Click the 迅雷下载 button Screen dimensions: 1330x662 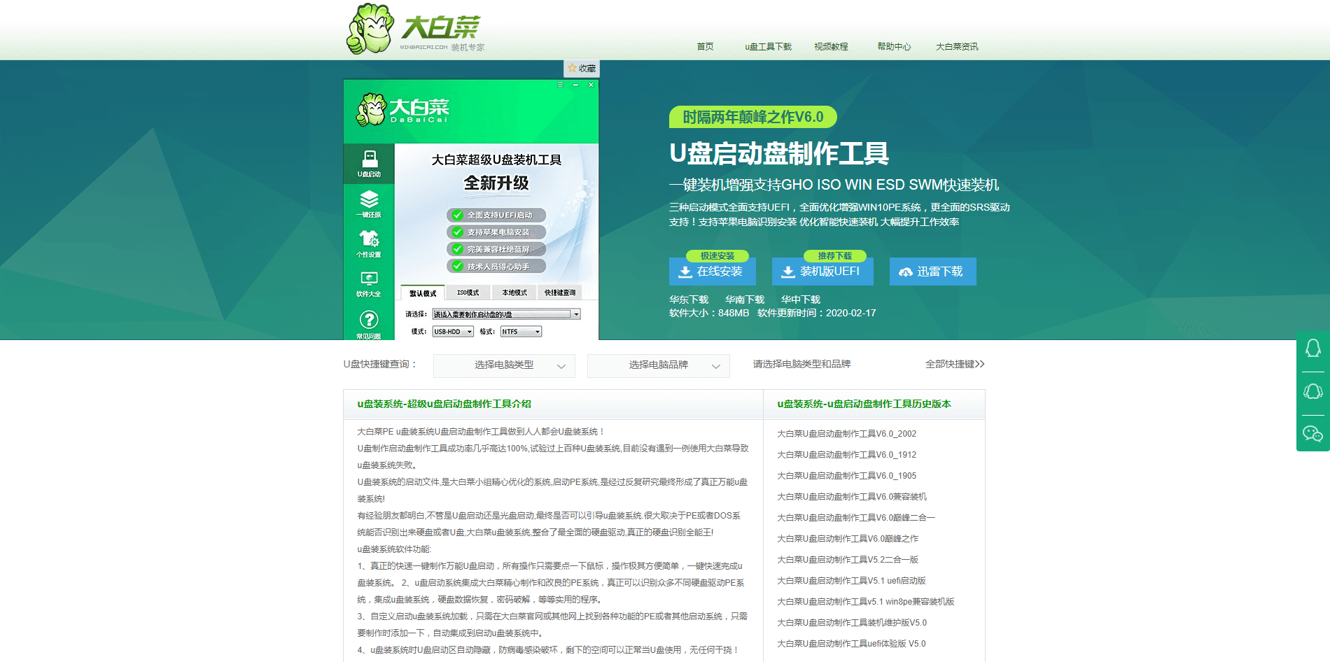click(x=932, y=272)
